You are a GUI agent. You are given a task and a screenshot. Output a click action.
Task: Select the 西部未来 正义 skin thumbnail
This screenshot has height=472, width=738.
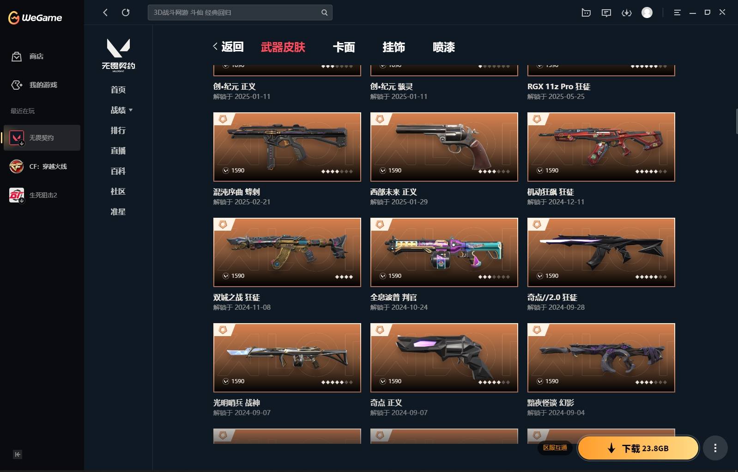tap(444, 147)
